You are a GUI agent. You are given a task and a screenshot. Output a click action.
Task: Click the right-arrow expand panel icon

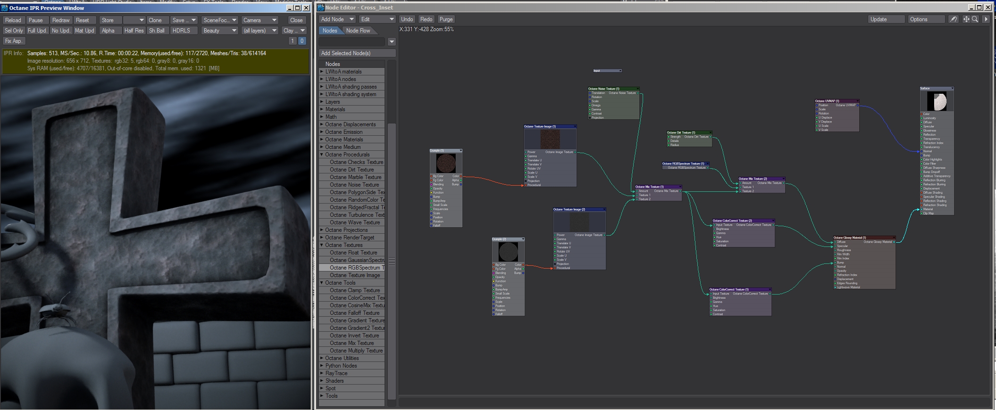[986, 19]
